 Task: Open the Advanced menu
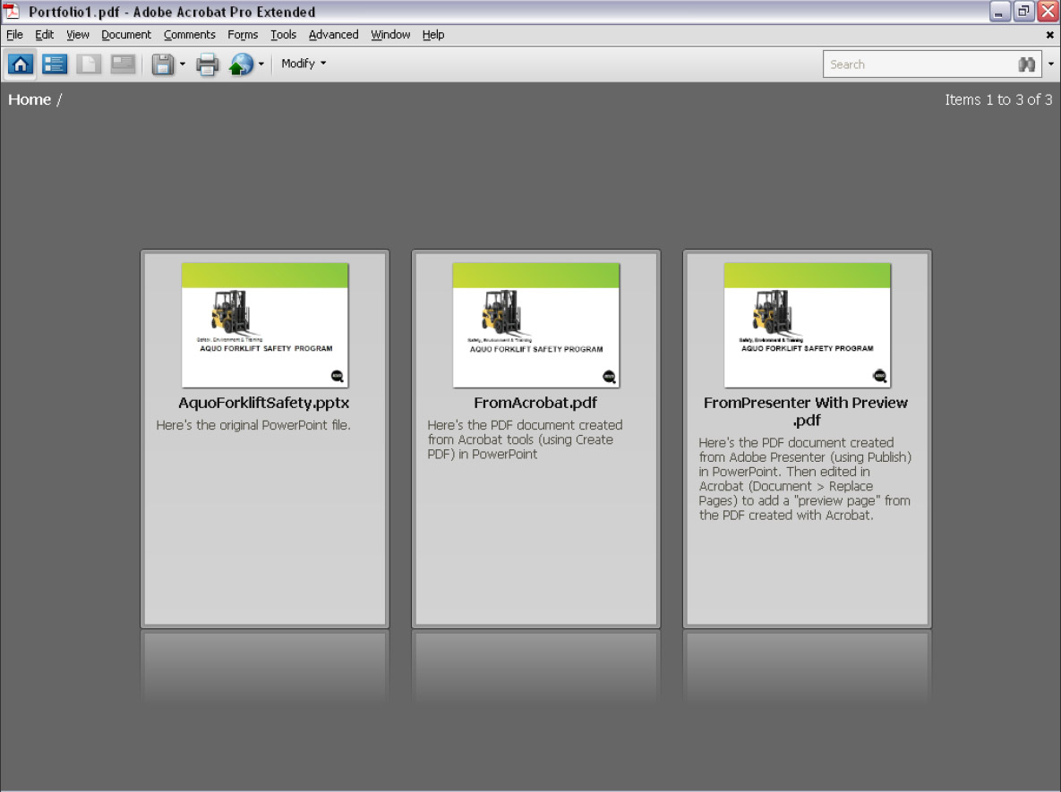[x=333, y=35]
